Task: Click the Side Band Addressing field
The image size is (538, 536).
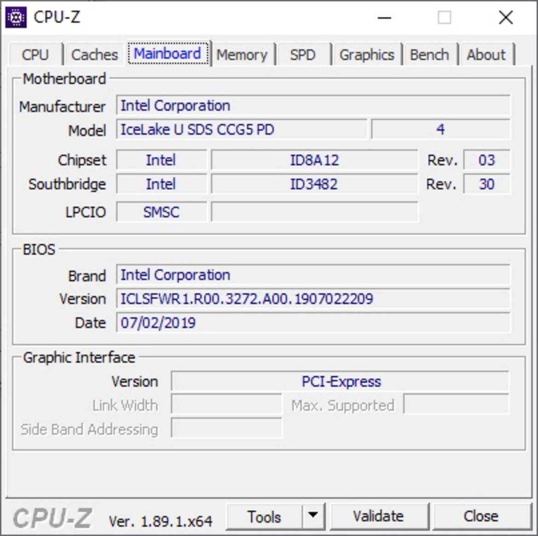Action: [x=226, y=428]
